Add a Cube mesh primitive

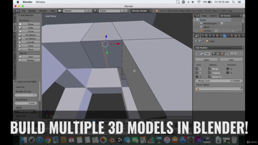click(29, 28)
